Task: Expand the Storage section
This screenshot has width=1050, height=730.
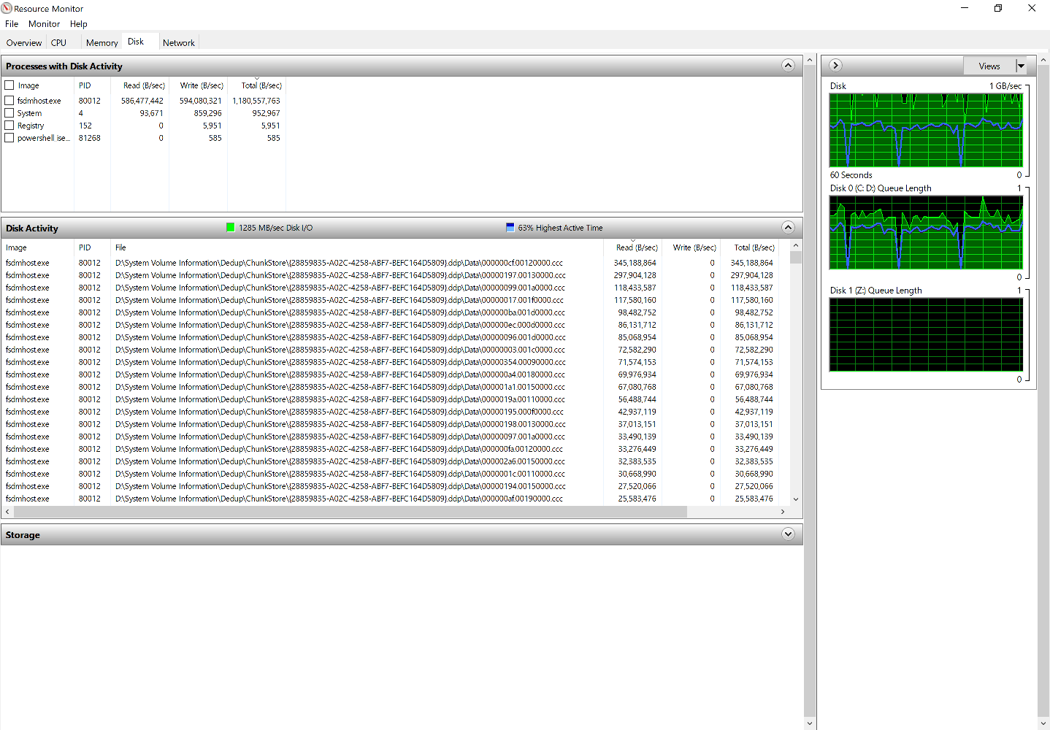Action: (x=788, y=534)
